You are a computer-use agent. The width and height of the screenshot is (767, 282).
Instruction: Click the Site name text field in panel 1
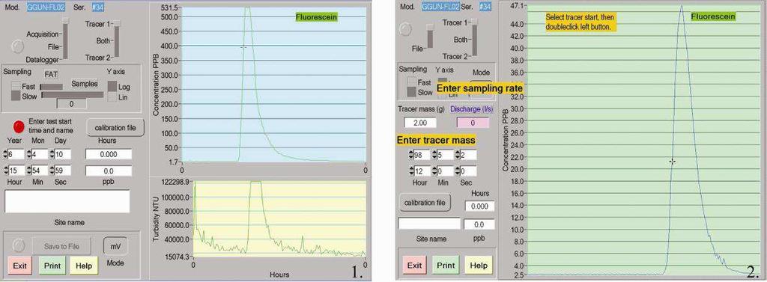coord(67,201)
